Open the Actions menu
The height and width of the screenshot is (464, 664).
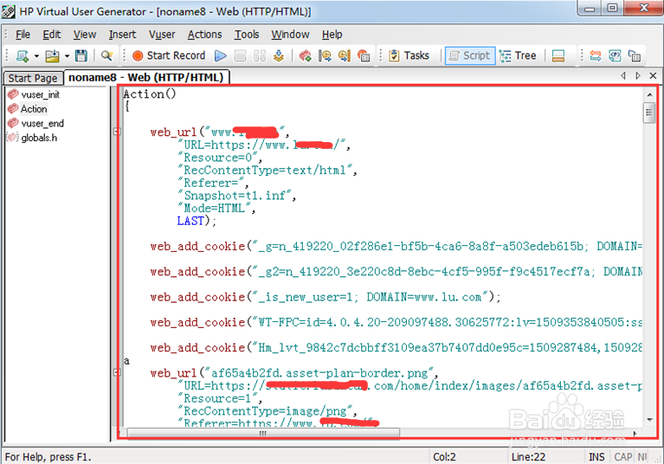point(204,35)
